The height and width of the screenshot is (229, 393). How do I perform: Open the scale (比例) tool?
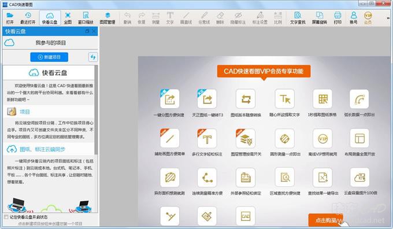point(278,18)
